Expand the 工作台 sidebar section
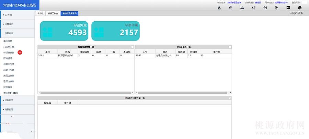The height and width of the screenshot is (139, 309). 17,15
